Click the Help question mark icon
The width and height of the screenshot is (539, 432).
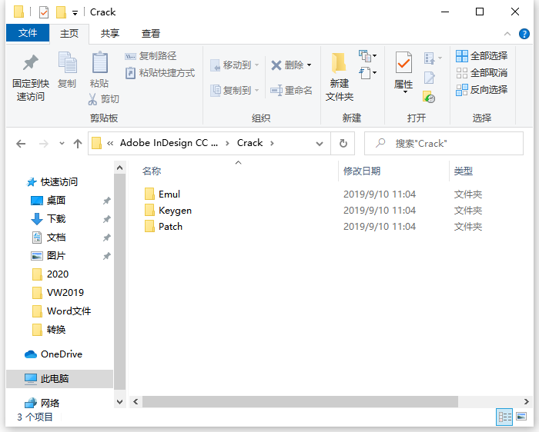524,34
